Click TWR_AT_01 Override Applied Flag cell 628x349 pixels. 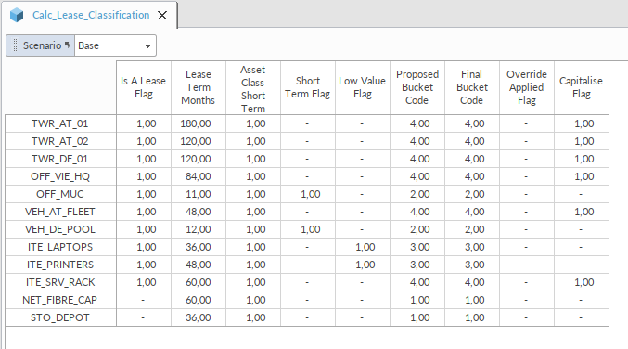[527, 123]
